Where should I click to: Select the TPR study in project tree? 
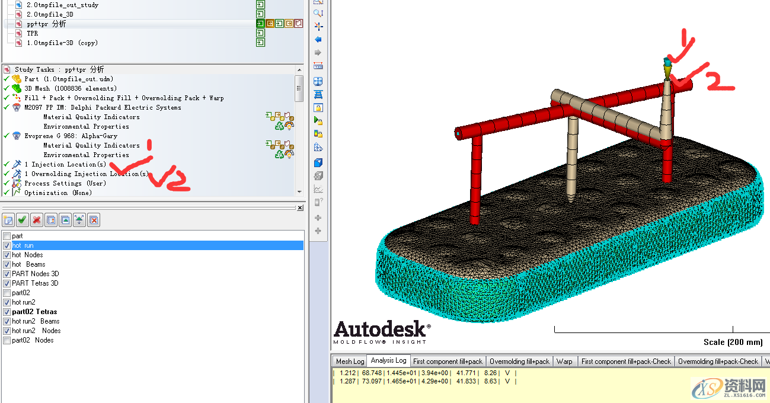click(x=32, y=33)
